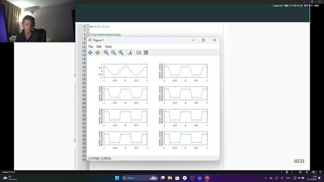
Task: Click the cursor coordinates in figure status bar
Action: [x=100, y=158]
